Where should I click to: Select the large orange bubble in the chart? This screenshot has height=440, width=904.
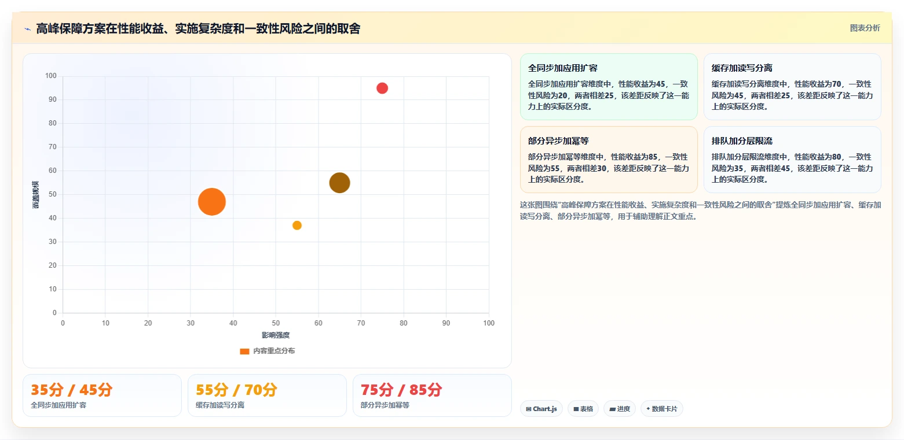[212, 202]
